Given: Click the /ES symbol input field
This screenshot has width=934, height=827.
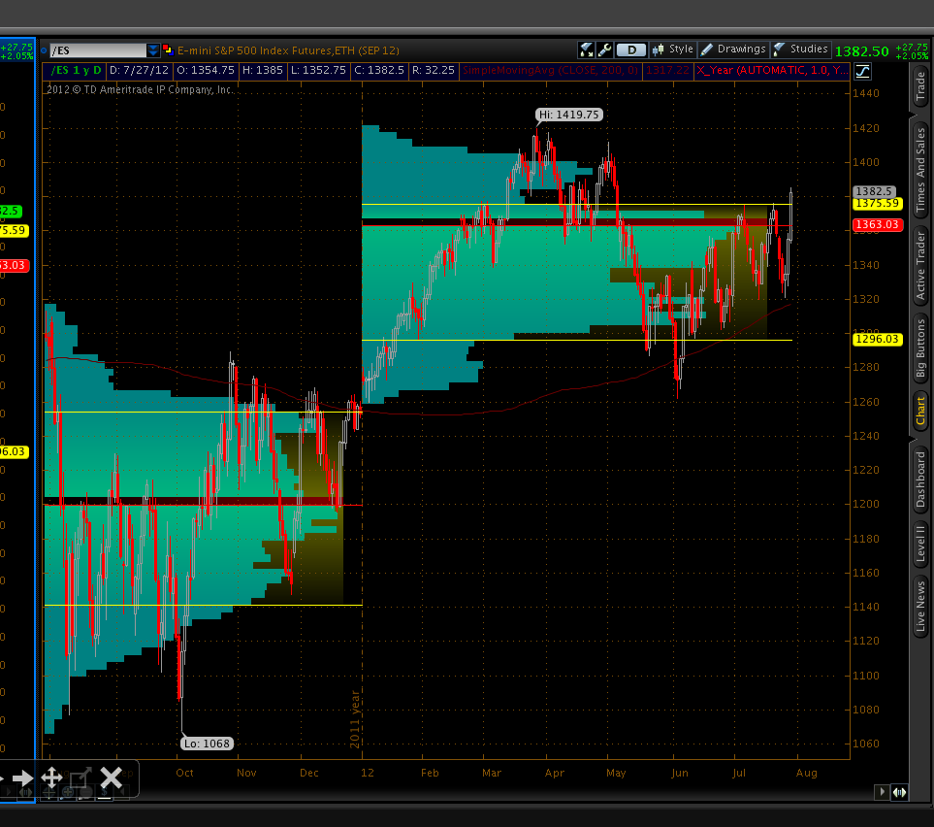Looking at the screenshot, I should click(98, 50).
